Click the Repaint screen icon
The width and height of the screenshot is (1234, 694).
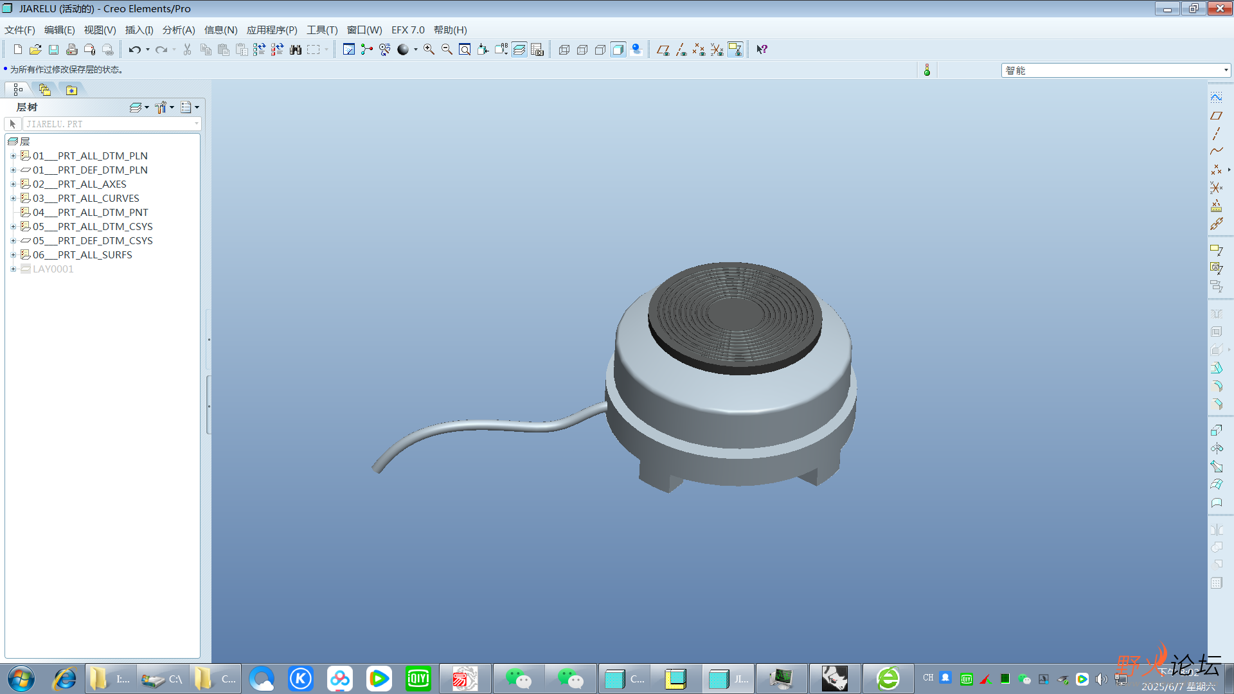click(x=349, y=49)
